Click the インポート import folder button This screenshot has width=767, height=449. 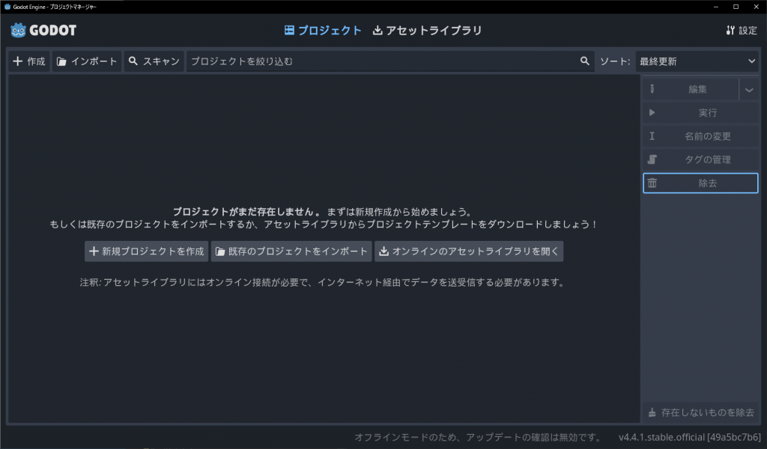pos(87,61)
